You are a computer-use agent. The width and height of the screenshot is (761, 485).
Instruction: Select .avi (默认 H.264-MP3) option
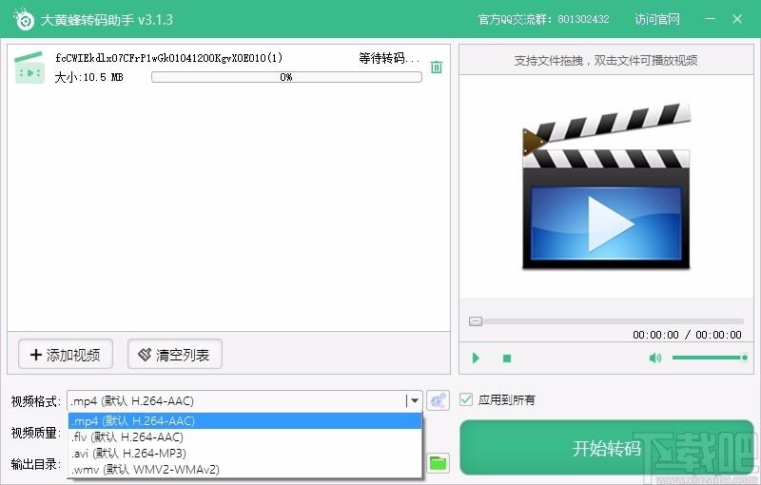click(245, 453)
